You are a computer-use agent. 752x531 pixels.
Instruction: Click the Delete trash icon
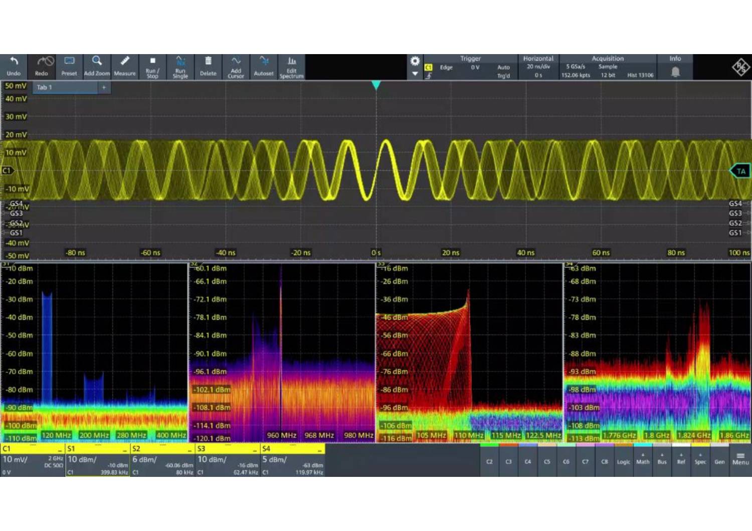pyautogui.click(x=208, y=67)
